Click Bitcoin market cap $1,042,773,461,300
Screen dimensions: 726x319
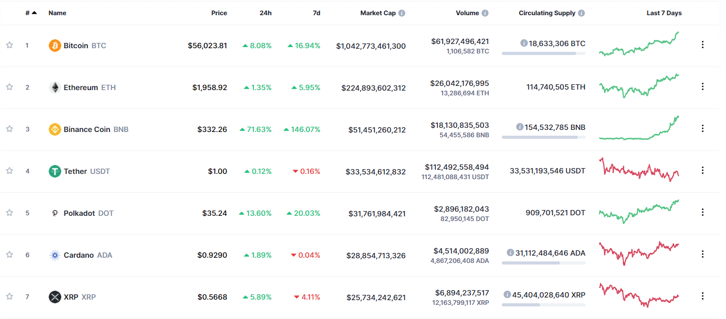[x=371, y=46]
